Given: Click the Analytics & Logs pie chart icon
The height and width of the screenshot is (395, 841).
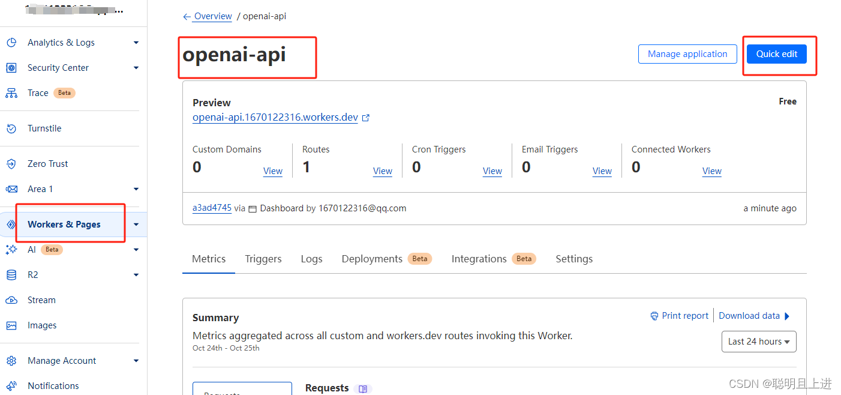Looking at the screenshot, I should [x=11, y=43].
